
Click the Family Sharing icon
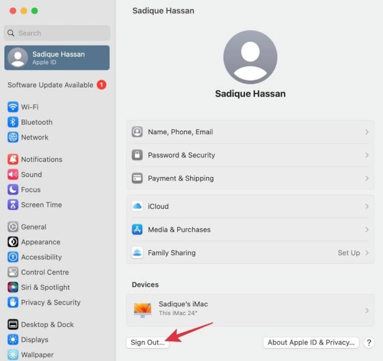[x=137, y=252]
